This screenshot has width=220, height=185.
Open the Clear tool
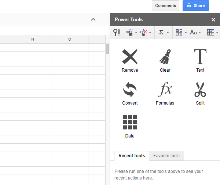(165, 61)
